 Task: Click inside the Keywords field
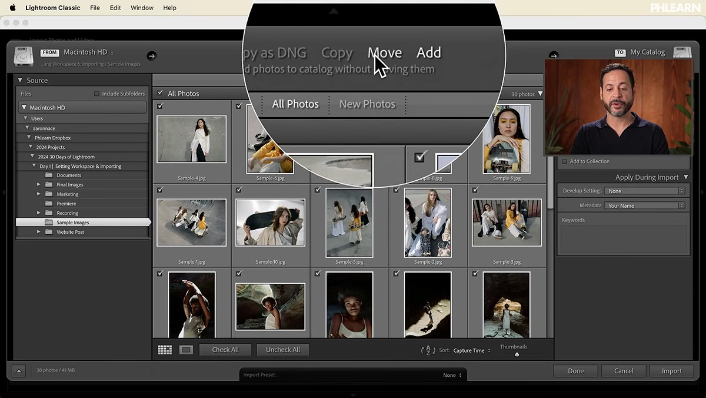(624, 239)
